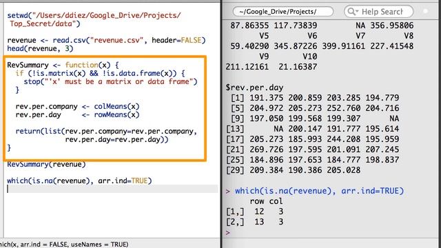This screenshot has width=441, height=248.
Task: Click the rowMeans(x) assignment line
Action: [77, 115]
